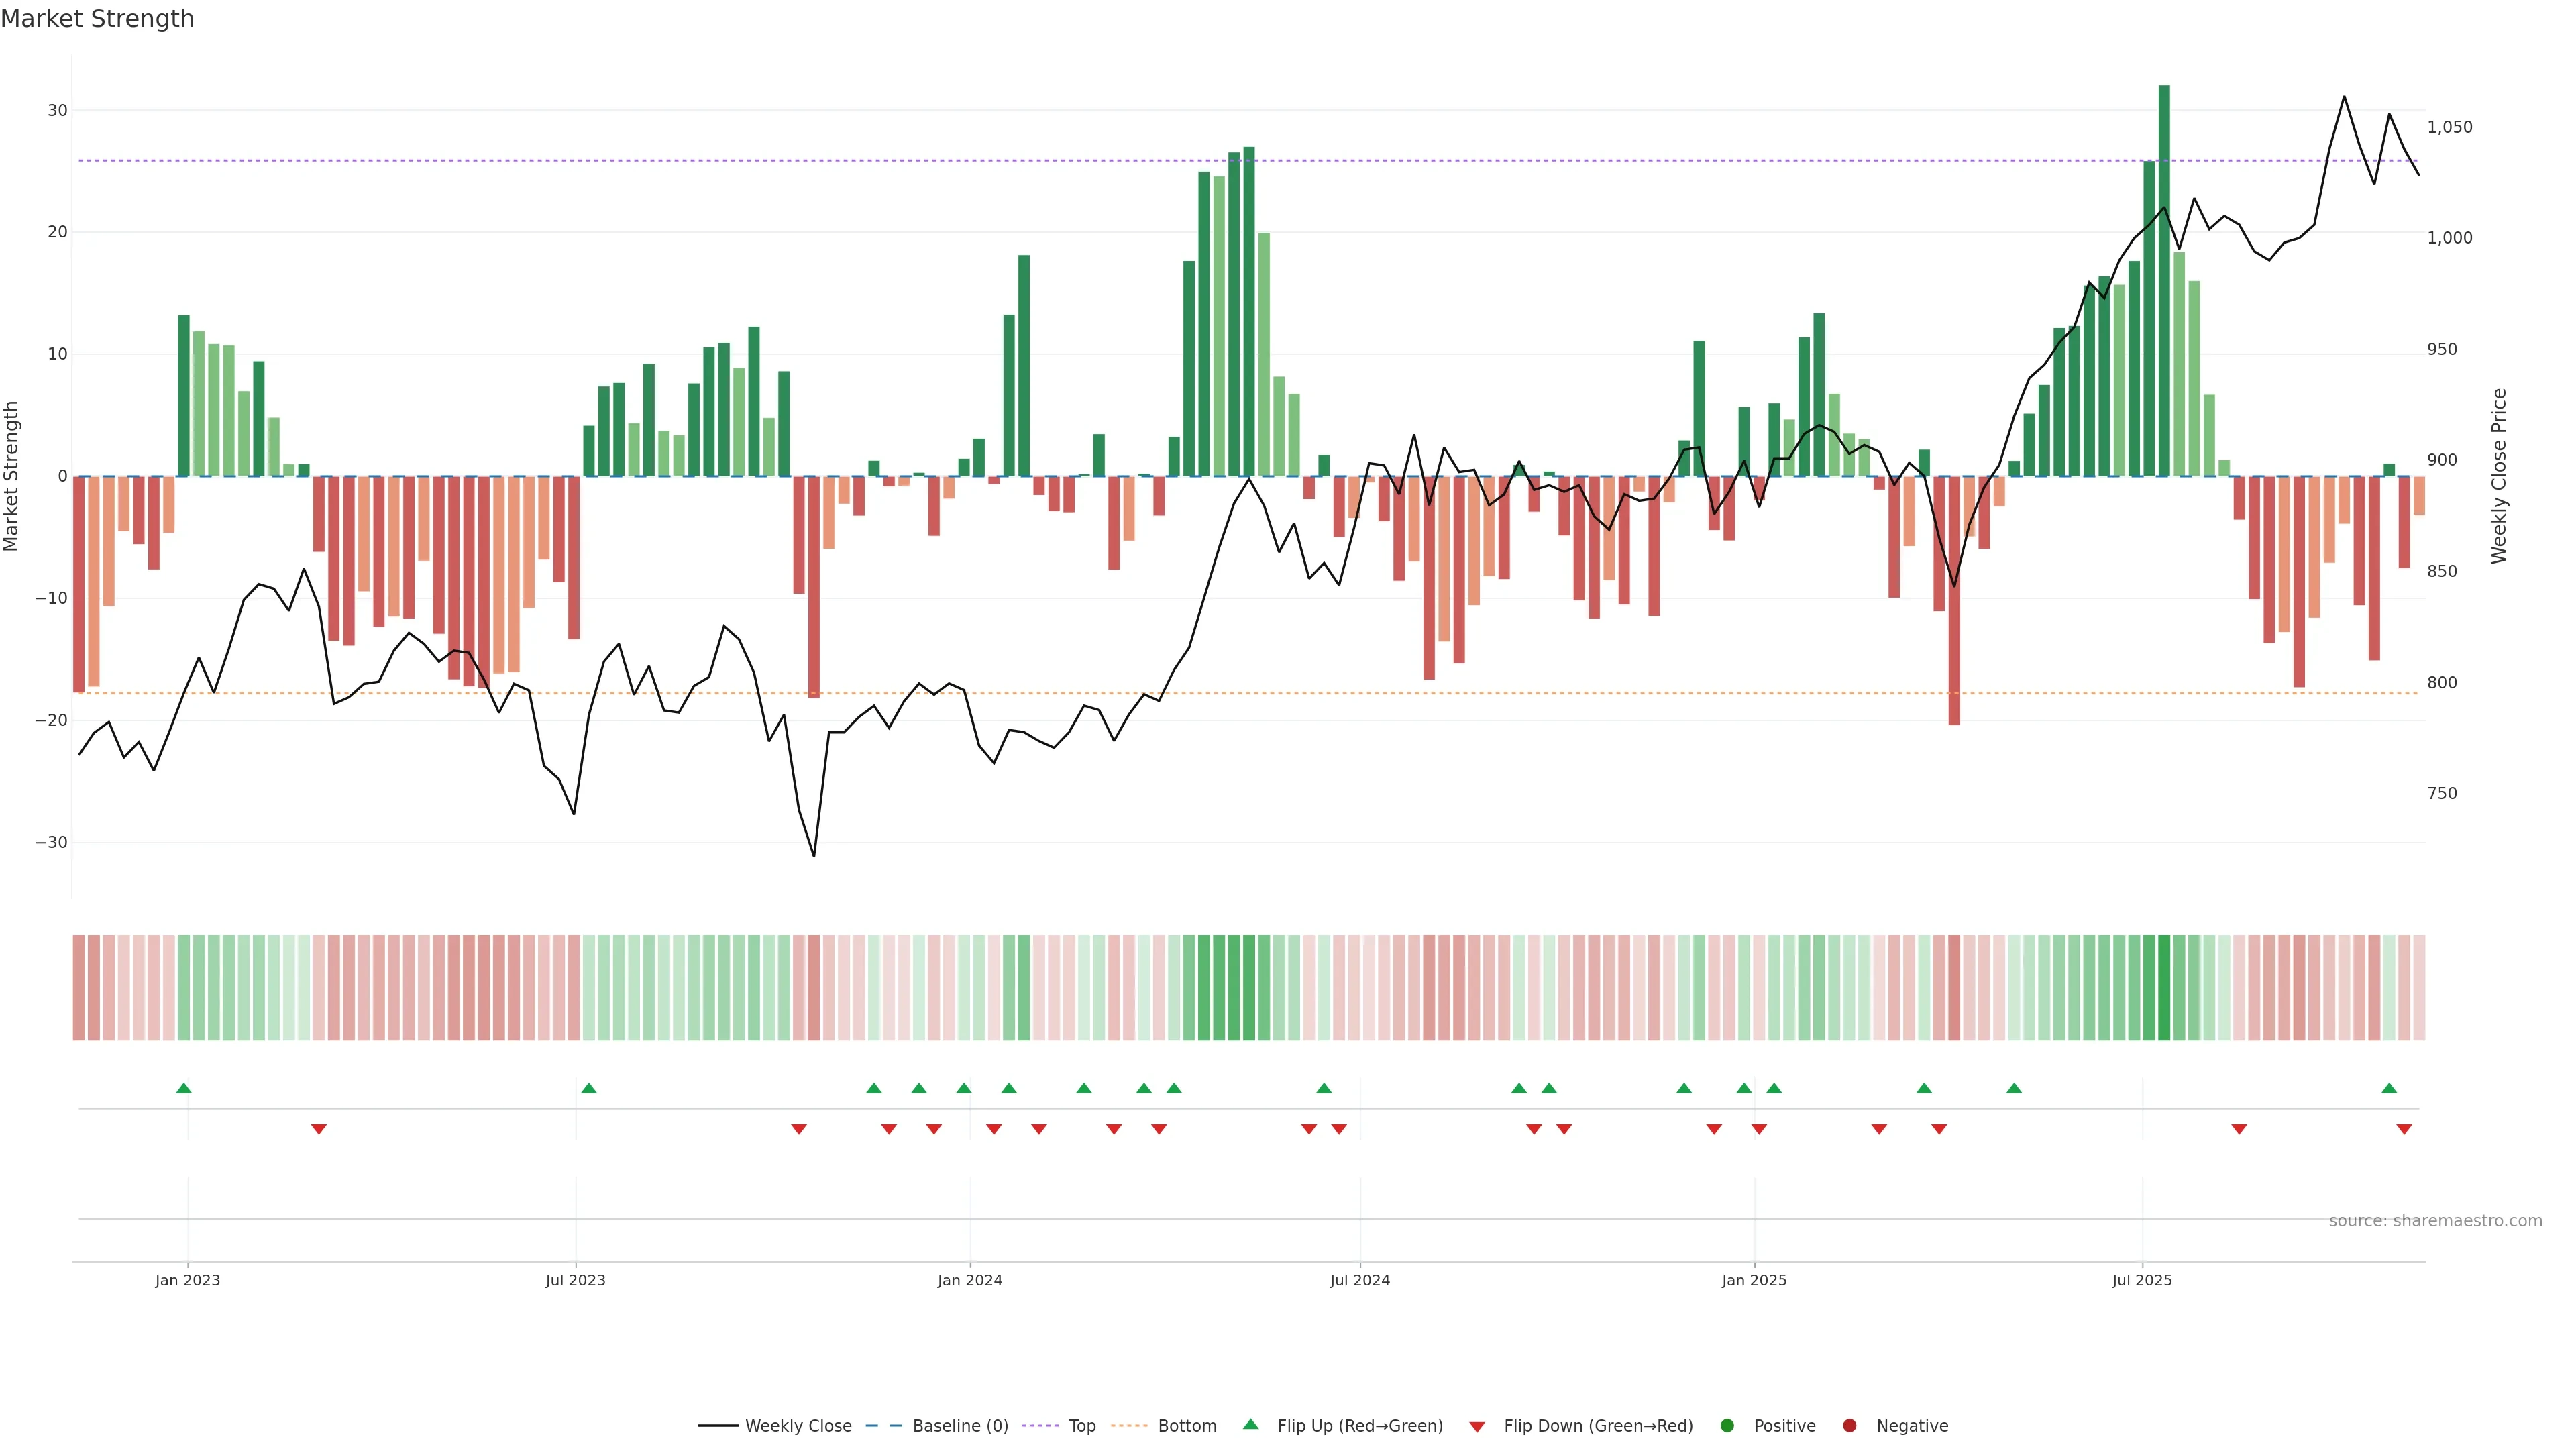Click the rightmost red flip-down triangle marker
2576x1449 pixels.
tap(2404, 1129)
